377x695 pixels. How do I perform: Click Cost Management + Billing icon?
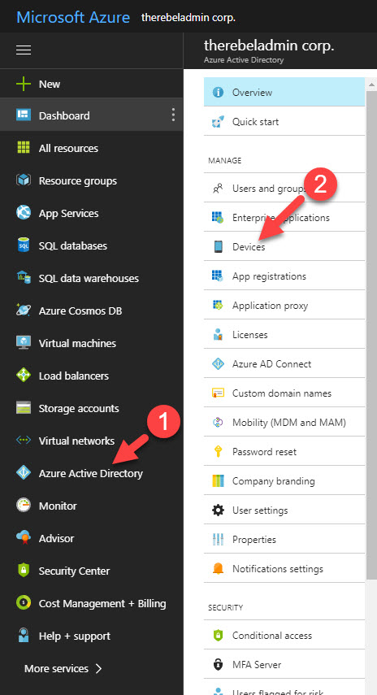point(24,603)
